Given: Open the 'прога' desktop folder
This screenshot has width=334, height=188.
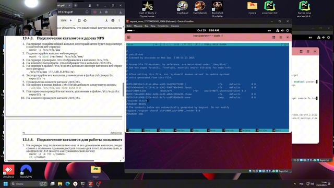Looking at the screenshot, I should pyautogui.click(x=252, y=7).
